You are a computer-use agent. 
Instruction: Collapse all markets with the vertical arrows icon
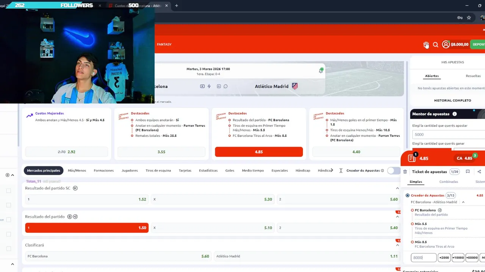click(341, 171)
